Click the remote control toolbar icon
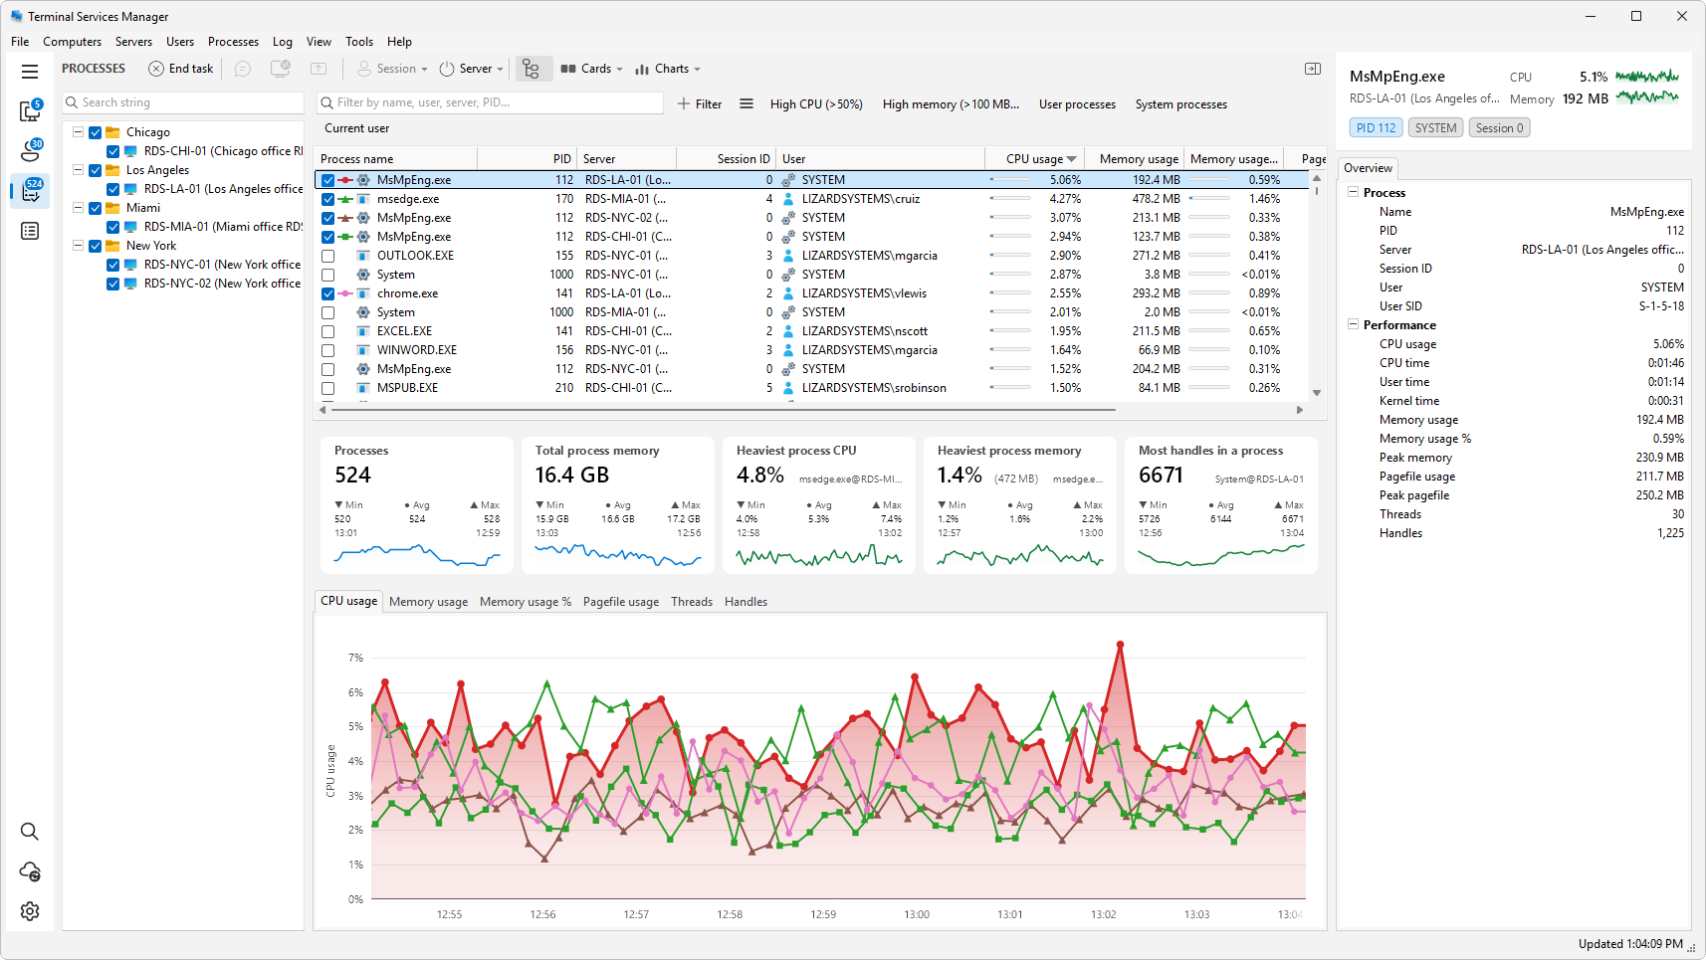Image resolution: width=1706 pixels, height=960 pixels. tap(281, 69)
